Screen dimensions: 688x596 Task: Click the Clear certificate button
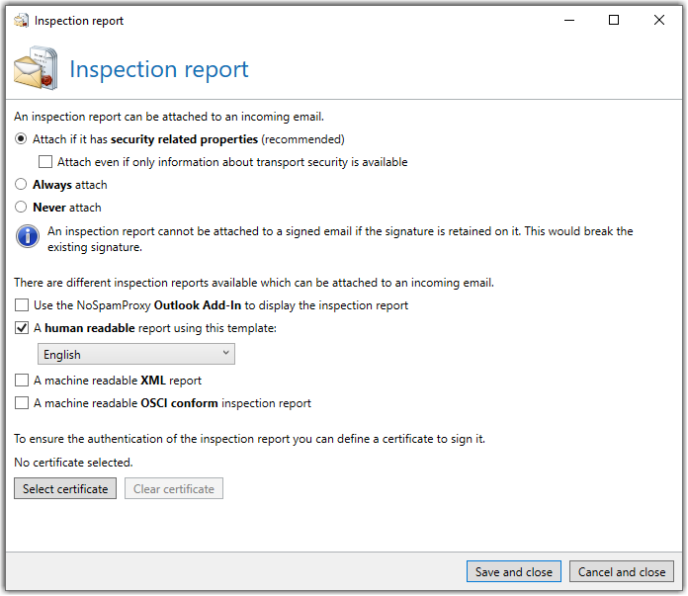(x=174, y=489)
